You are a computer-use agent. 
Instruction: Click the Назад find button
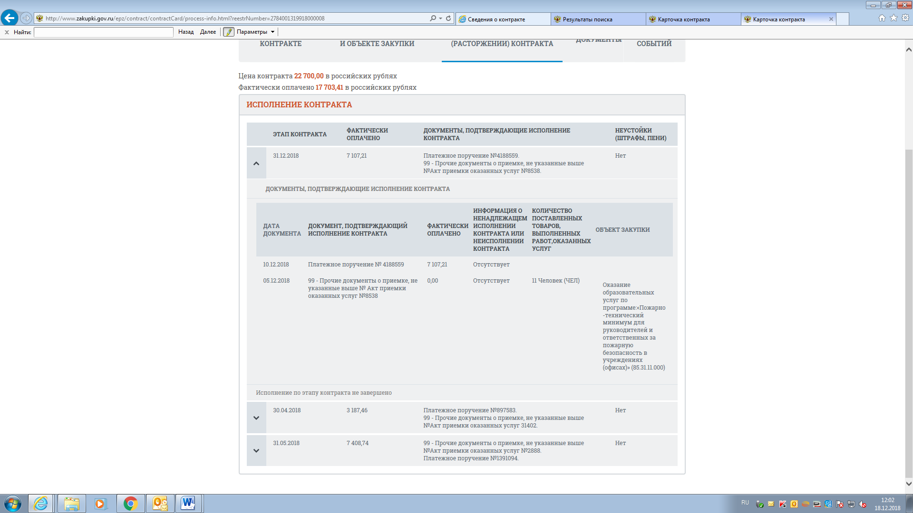tap(186, 32)
